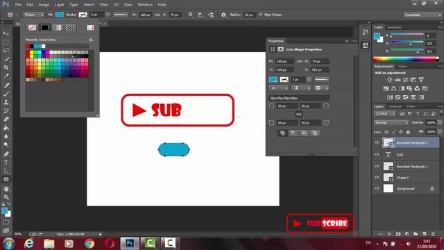The width and height of the screenshot is (444, 250).
Task: Click the options bar Fill color swatch
Action: point(60,15)
